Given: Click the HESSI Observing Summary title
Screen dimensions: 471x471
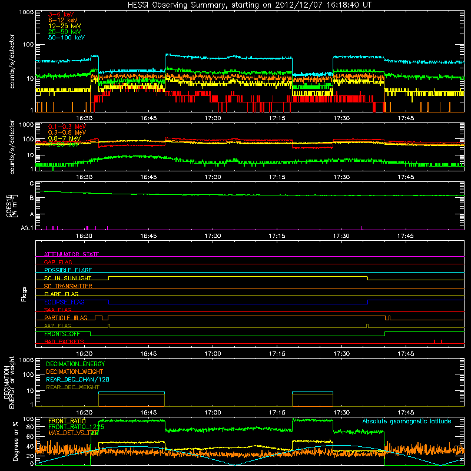Looking at the screenshot, I should coord(249,5).
